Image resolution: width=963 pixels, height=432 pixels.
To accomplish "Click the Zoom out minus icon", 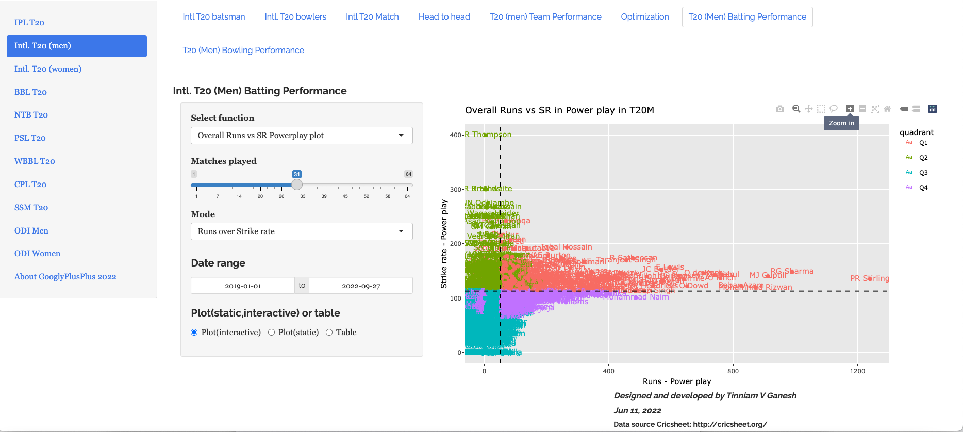I will point(862,109).
